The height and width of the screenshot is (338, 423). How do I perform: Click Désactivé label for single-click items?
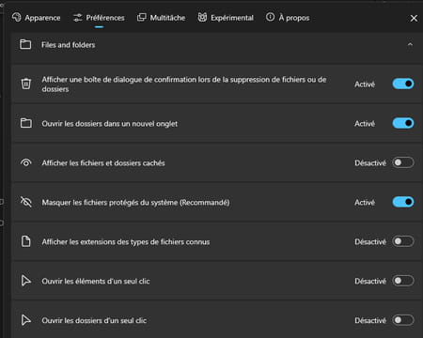coord(370,281)
